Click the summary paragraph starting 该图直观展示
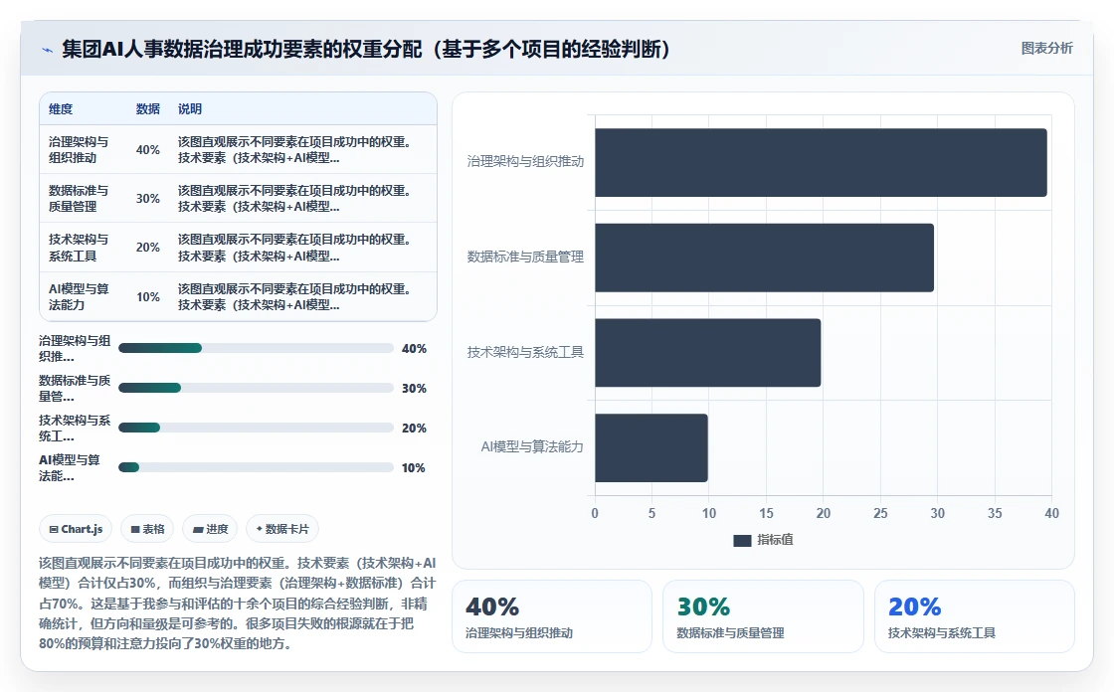This screenshot has height=692, width=1114. point(238,604)
